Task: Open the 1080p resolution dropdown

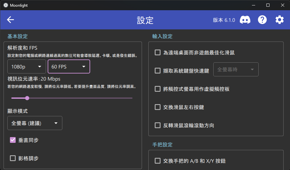Action: 27,66
